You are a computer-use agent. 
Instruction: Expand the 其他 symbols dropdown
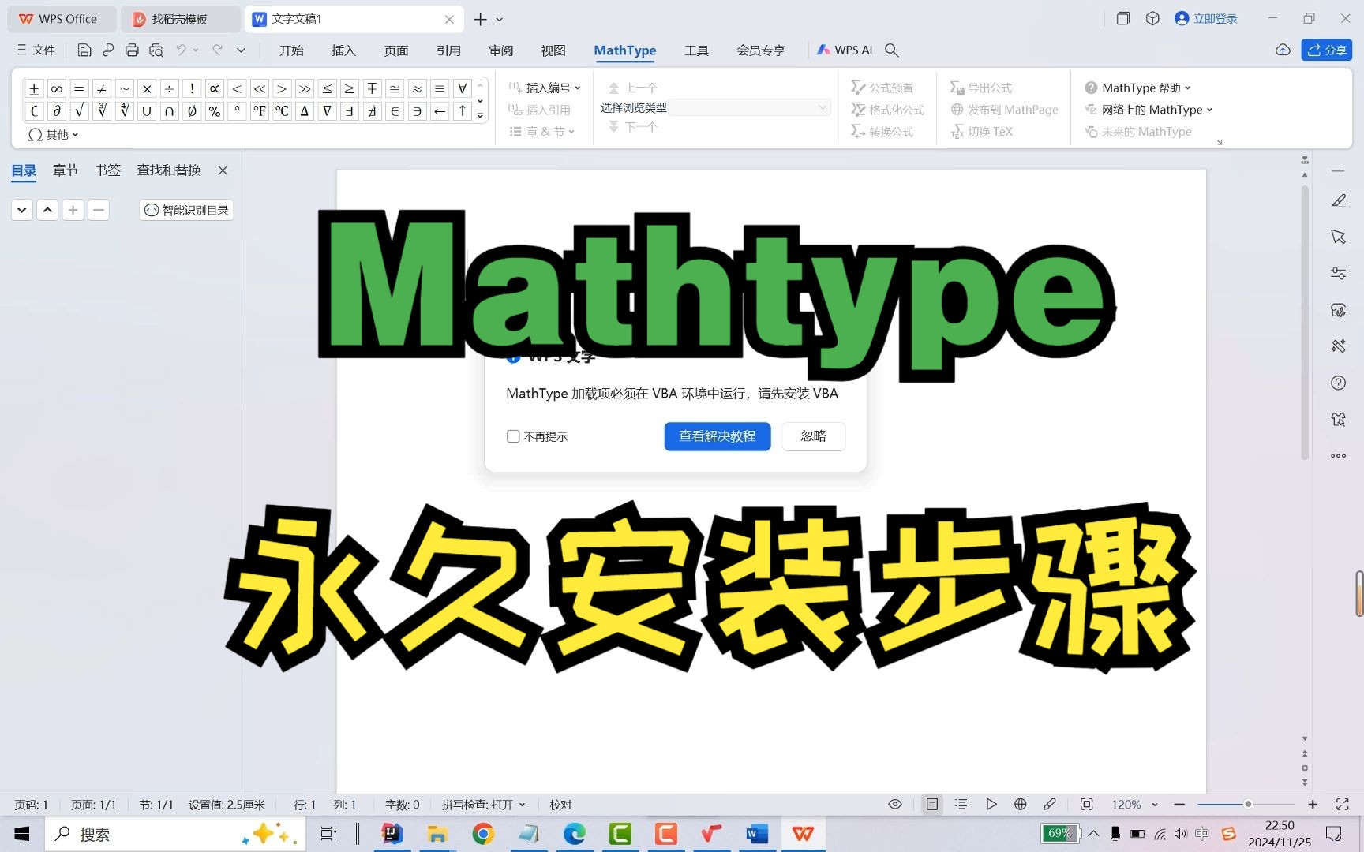coord(53,135)
